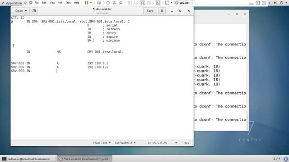This screenshot has width=289, height=162.
Task: Close the background terminal window
Action: tap(245, 14)
